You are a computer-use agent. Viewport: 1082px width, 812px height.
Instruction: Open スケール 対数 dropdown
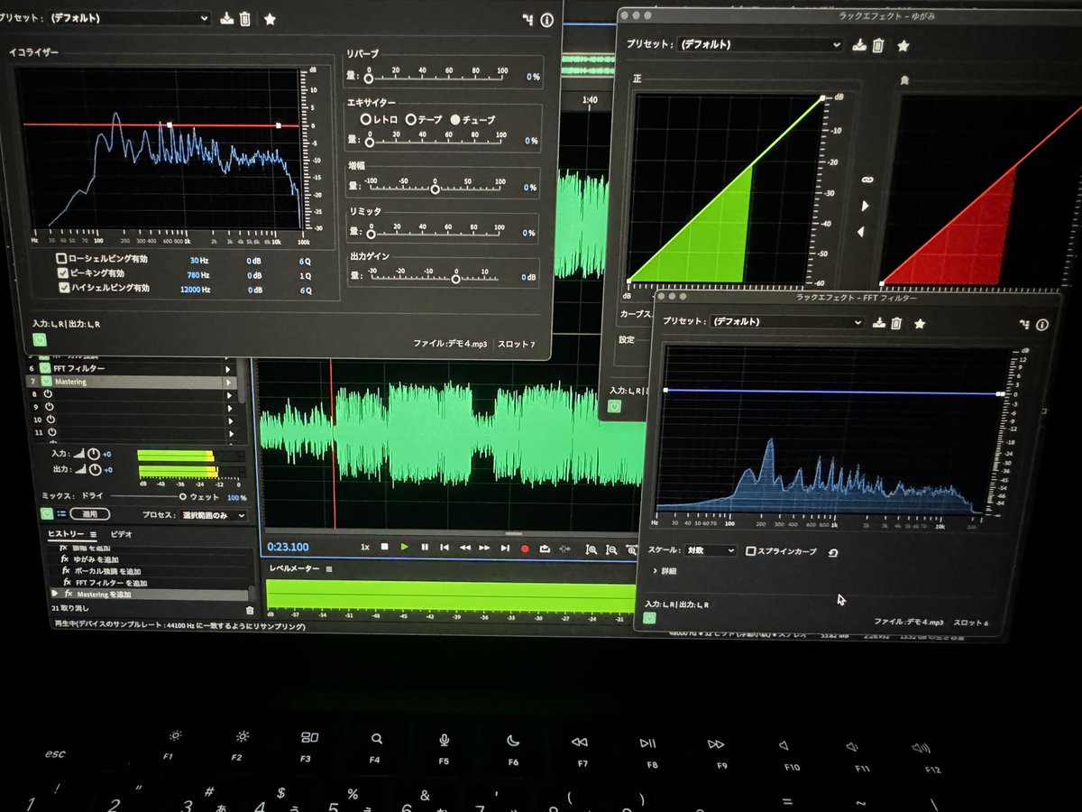(x=710, y=550)
